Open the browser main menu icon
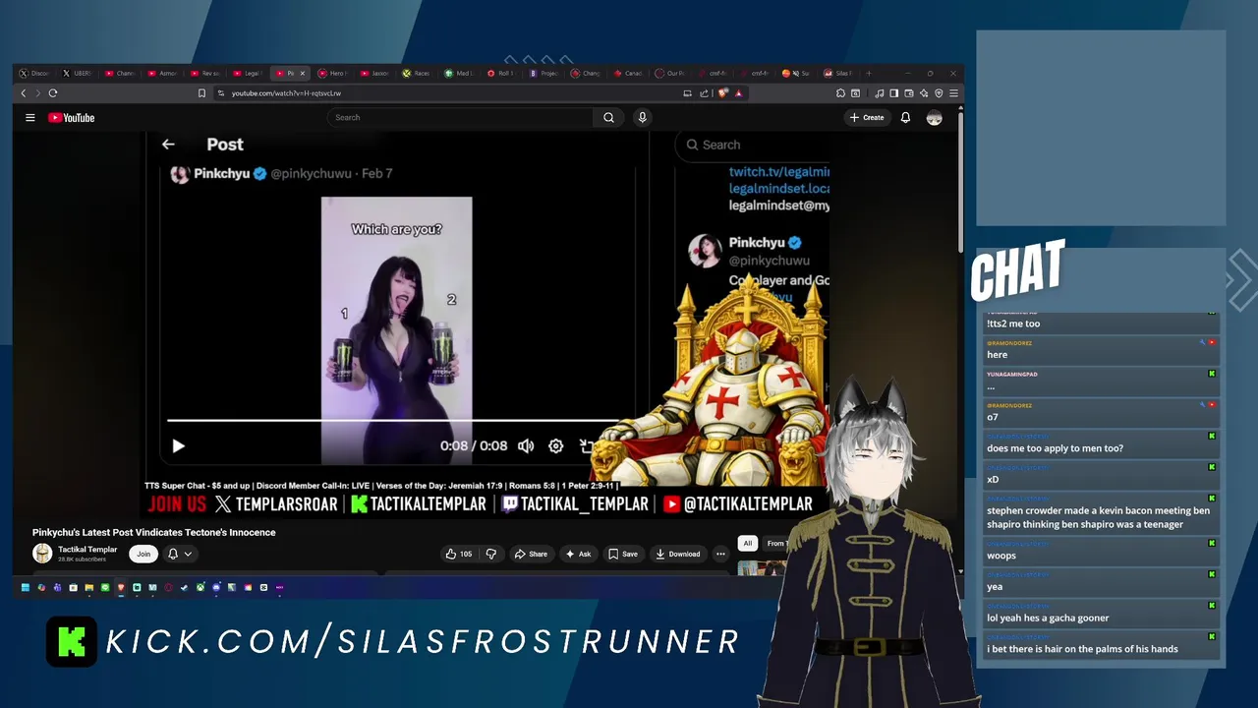The width and height of the screenshot is (1258, 708). point(953,93)
